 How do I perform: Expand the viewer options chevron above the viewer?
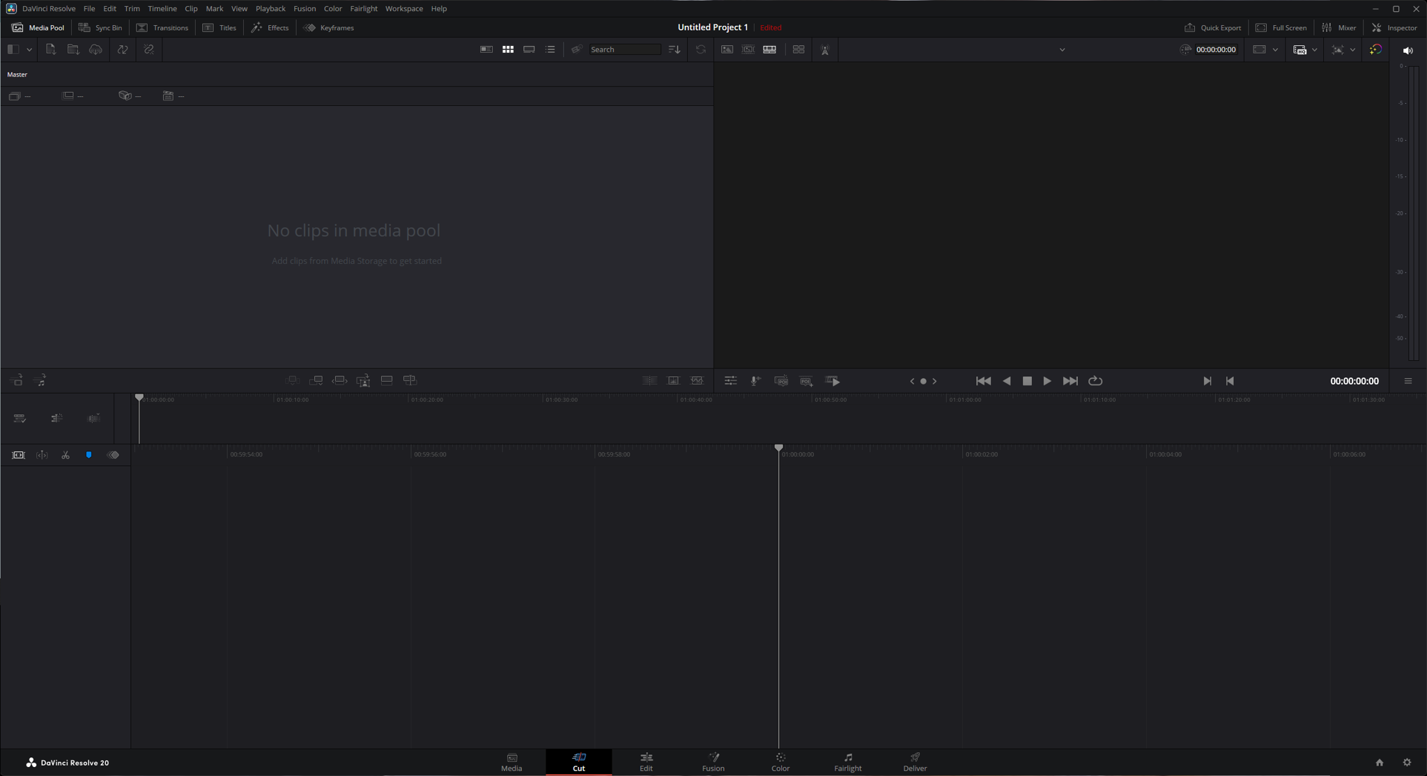(1062, 49)
